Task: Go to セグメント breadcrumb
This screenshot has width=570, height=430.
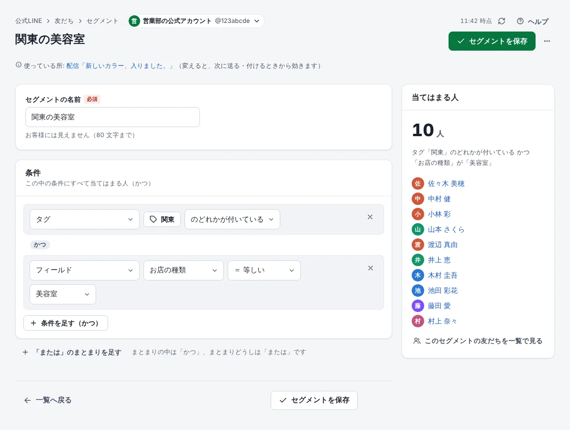Action: pyautogui.click(x=102, y=21)
